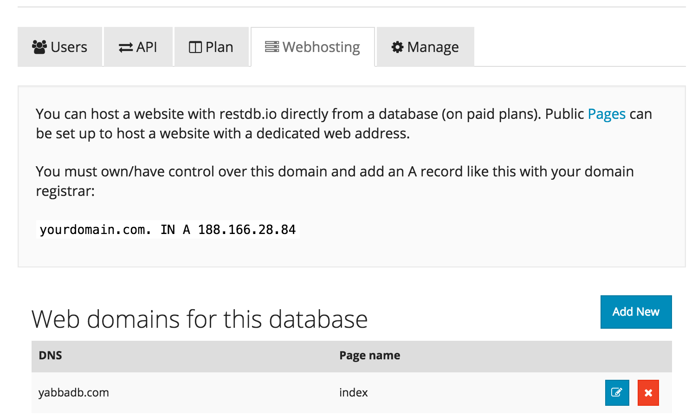The height and width of the screenshot is (416, 698).
Task: Click the Web domains for this database heading
Action: coord(200,319)
